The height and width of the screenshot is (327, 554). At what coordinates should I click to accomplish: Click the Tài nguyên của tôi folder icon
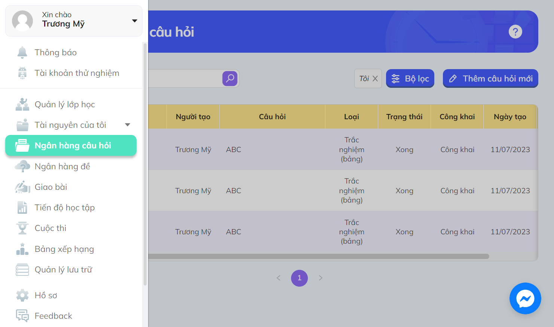(x=22, y=125)
